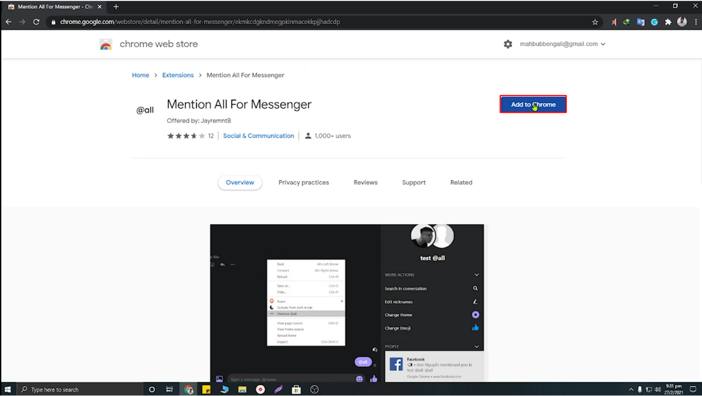This screenshot has width=702, height=396.
Task: Switch to the Privacy practices tab
Action: pos(303,183)
